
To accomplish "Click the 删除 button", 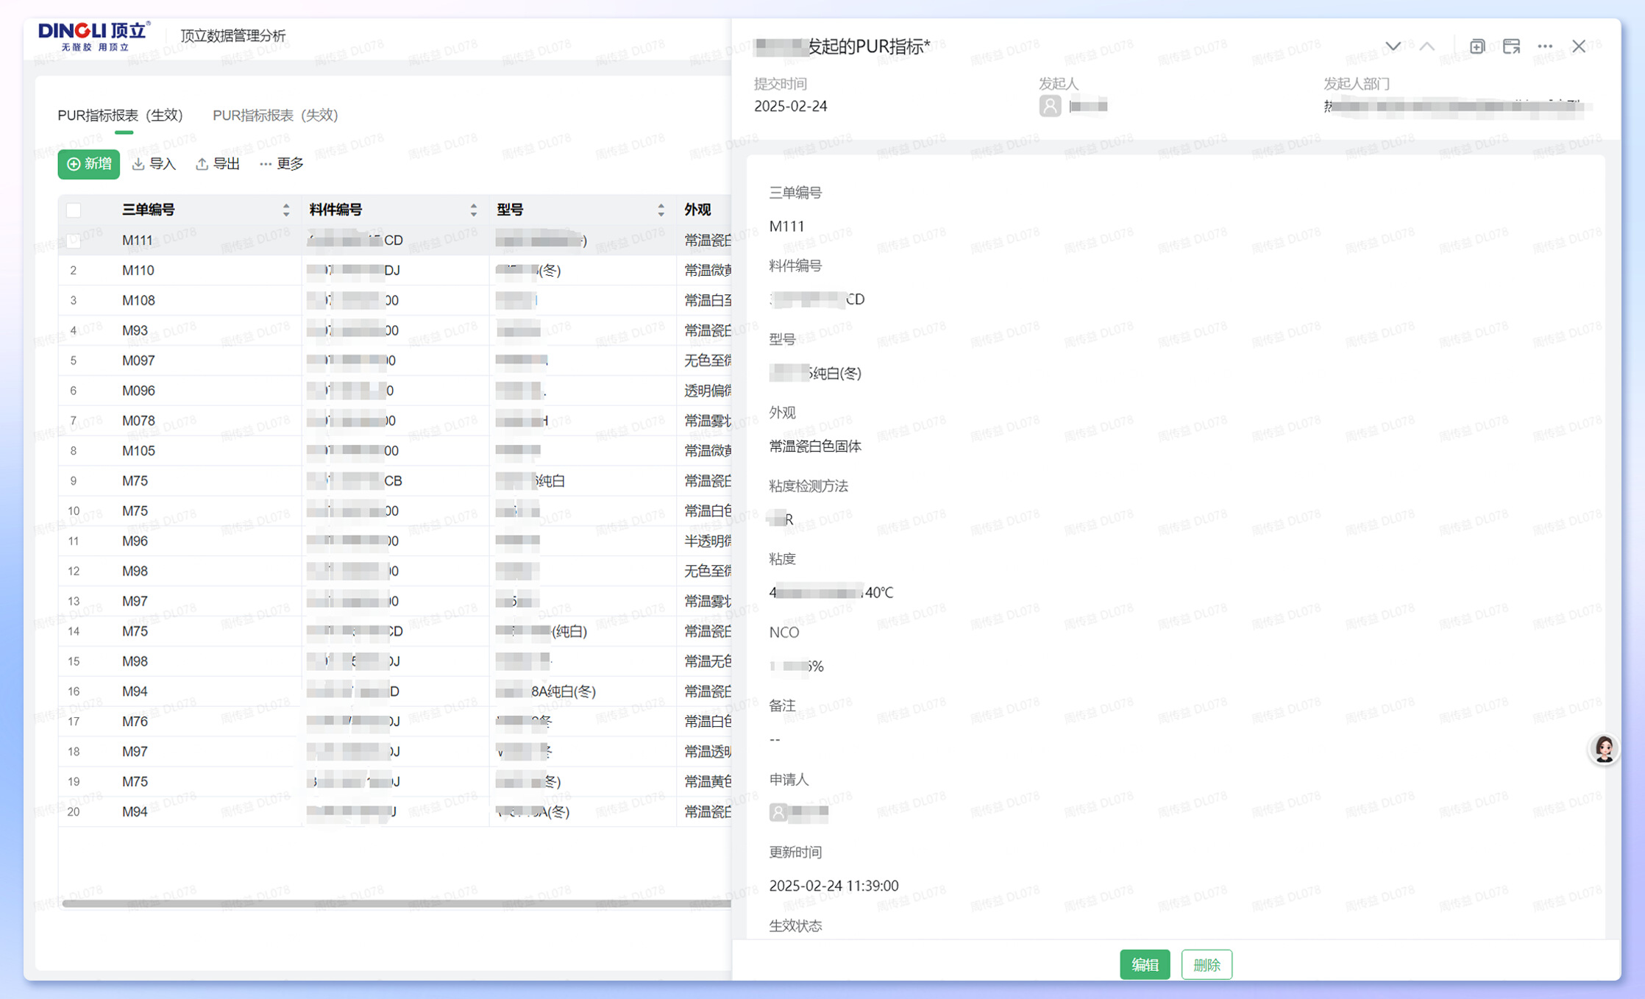I will tap(1207, 964).
